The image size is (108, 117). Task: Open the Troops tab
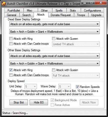click(81, 15)
